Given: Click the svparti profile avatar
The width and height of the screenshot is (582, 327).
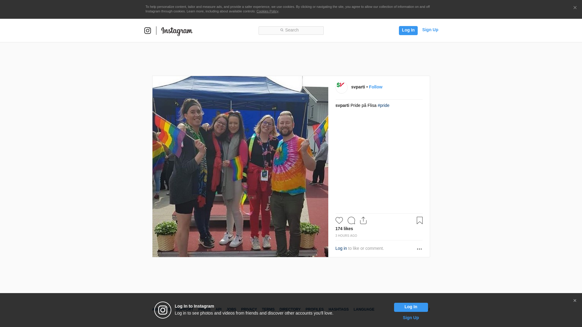Looking at the screenshot, I should [x=342, y=87].
